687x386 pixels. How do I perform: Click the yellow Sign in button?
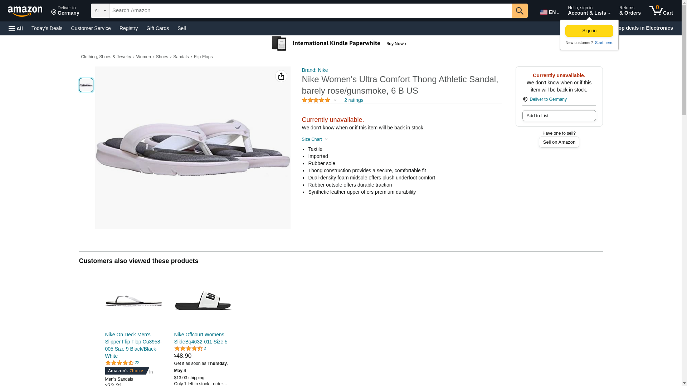point(589,31)
